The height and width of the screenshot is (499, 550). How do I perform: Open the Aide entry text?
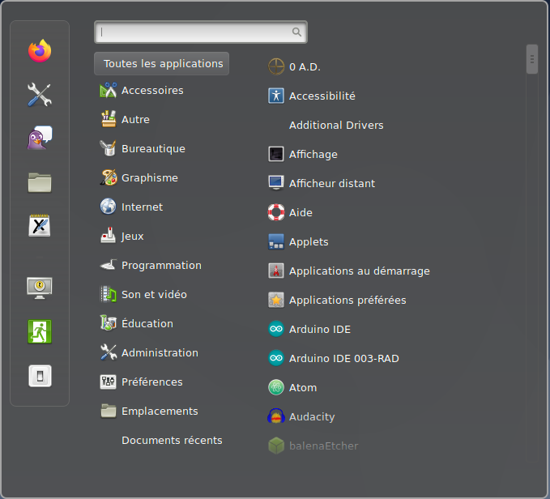point(301,212)
